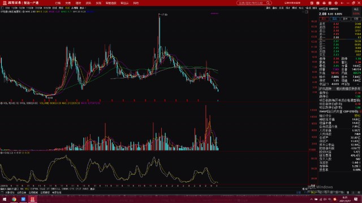Switch to the 日线 daily chart tab
Image resolution: width=362 pixels, height=203 pixels.
point(55,8)
